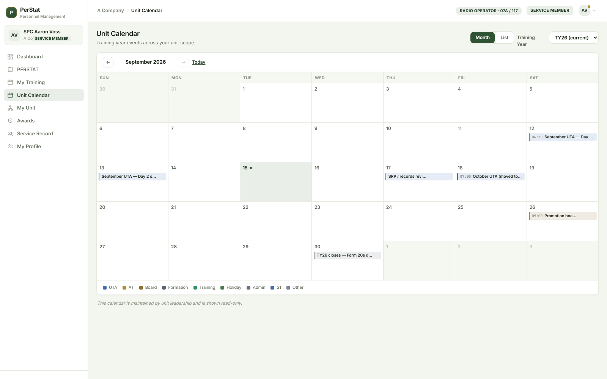Viewport: 607px width, 379px height.
Task: Click the Service Record people icon
Action: pyautogui.click(x=10, y=134)
